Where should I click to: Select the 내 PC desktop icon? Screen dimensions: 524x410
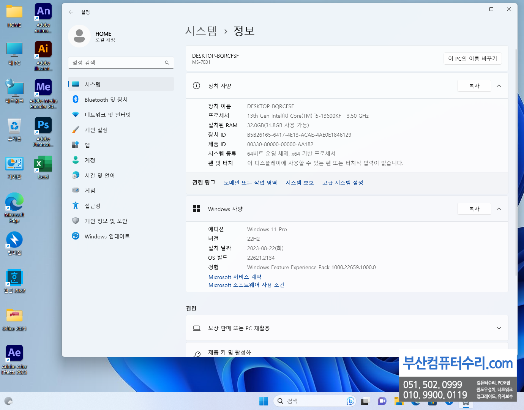pyautogui.click(x=14, y=54)
